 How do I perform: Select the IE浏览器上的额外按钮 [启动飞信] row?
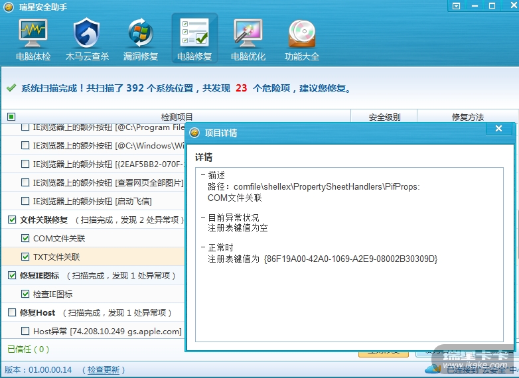point(94,201)
